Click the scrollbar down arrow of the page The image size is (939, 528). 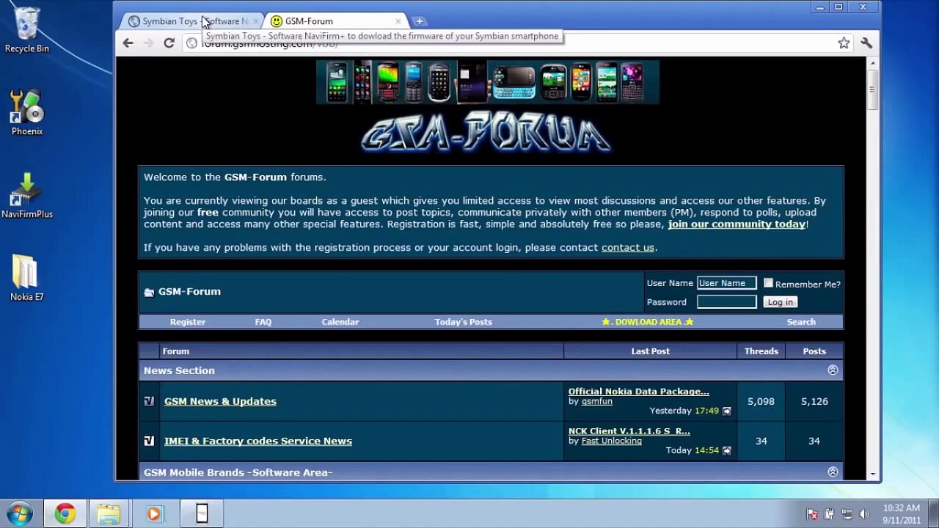tap(872, 474)
